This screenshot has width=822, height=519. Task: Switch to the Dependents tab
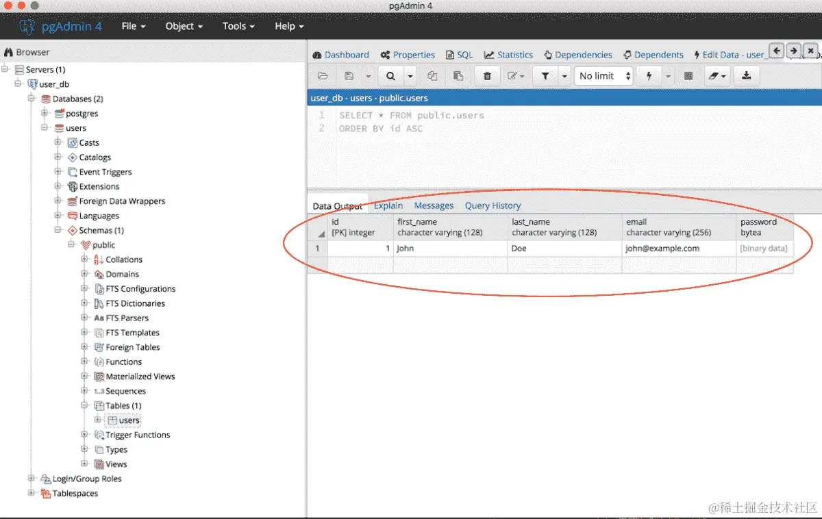point(653,55)
